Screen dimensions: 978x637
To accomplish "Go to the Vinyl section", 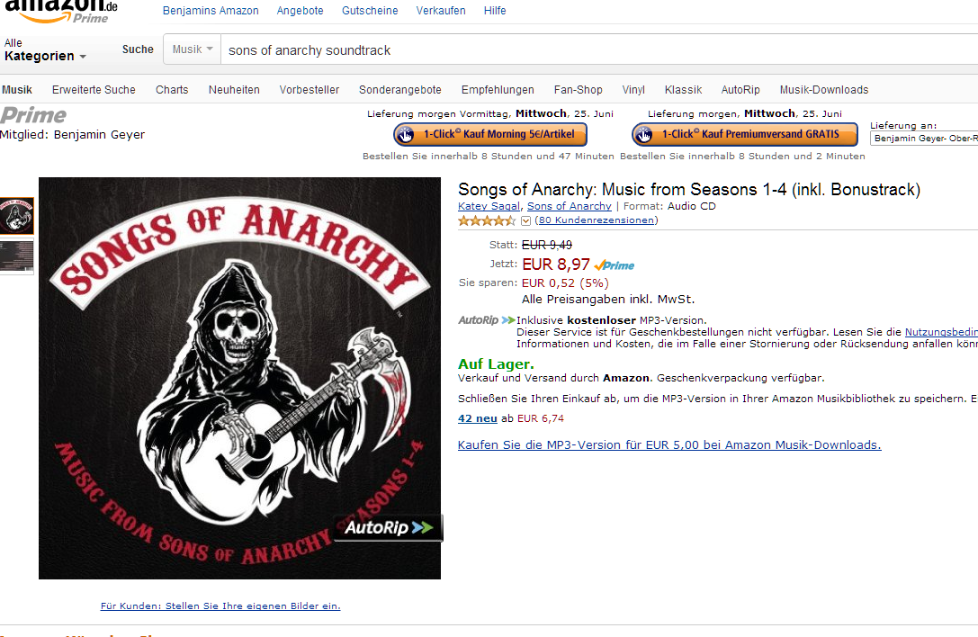I will click(x=633, y=90).
